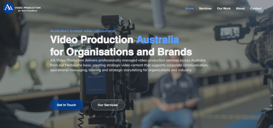Image resolution: width=273 pixels, height=128 pixels.
Task: Click the AA Video Production description paragraph
Action: click(x=129, y=65)
